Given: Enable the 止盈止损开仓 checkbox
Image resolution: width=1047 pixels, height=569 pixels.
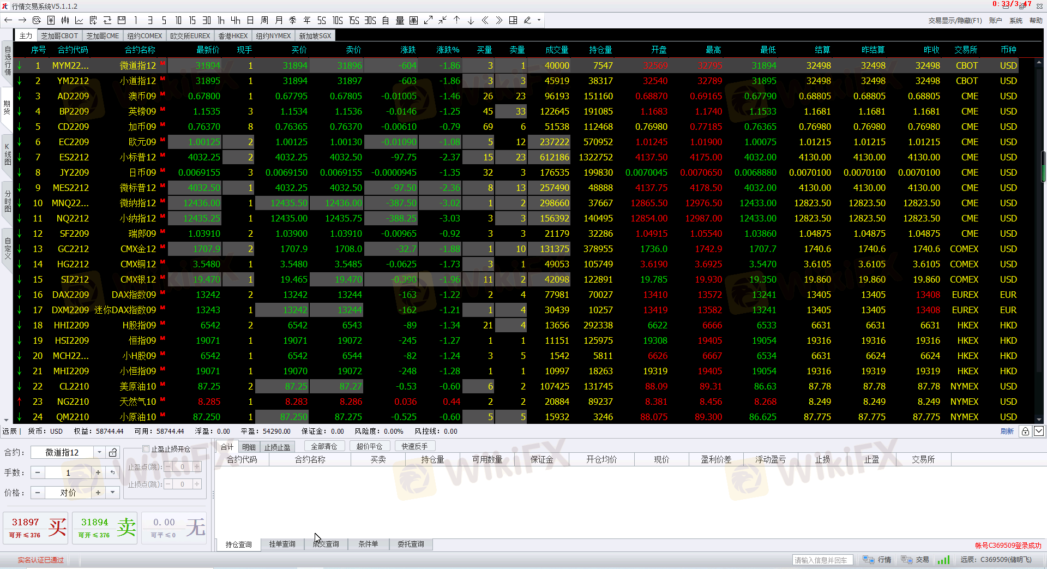Looking at the screenshot, I should click(x=146, y=449).
